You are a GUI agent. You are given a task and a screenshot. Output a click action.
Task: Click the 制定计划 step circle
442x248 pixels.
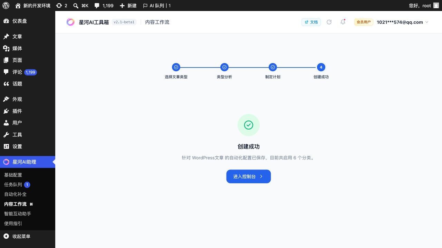tap(273, 67)
